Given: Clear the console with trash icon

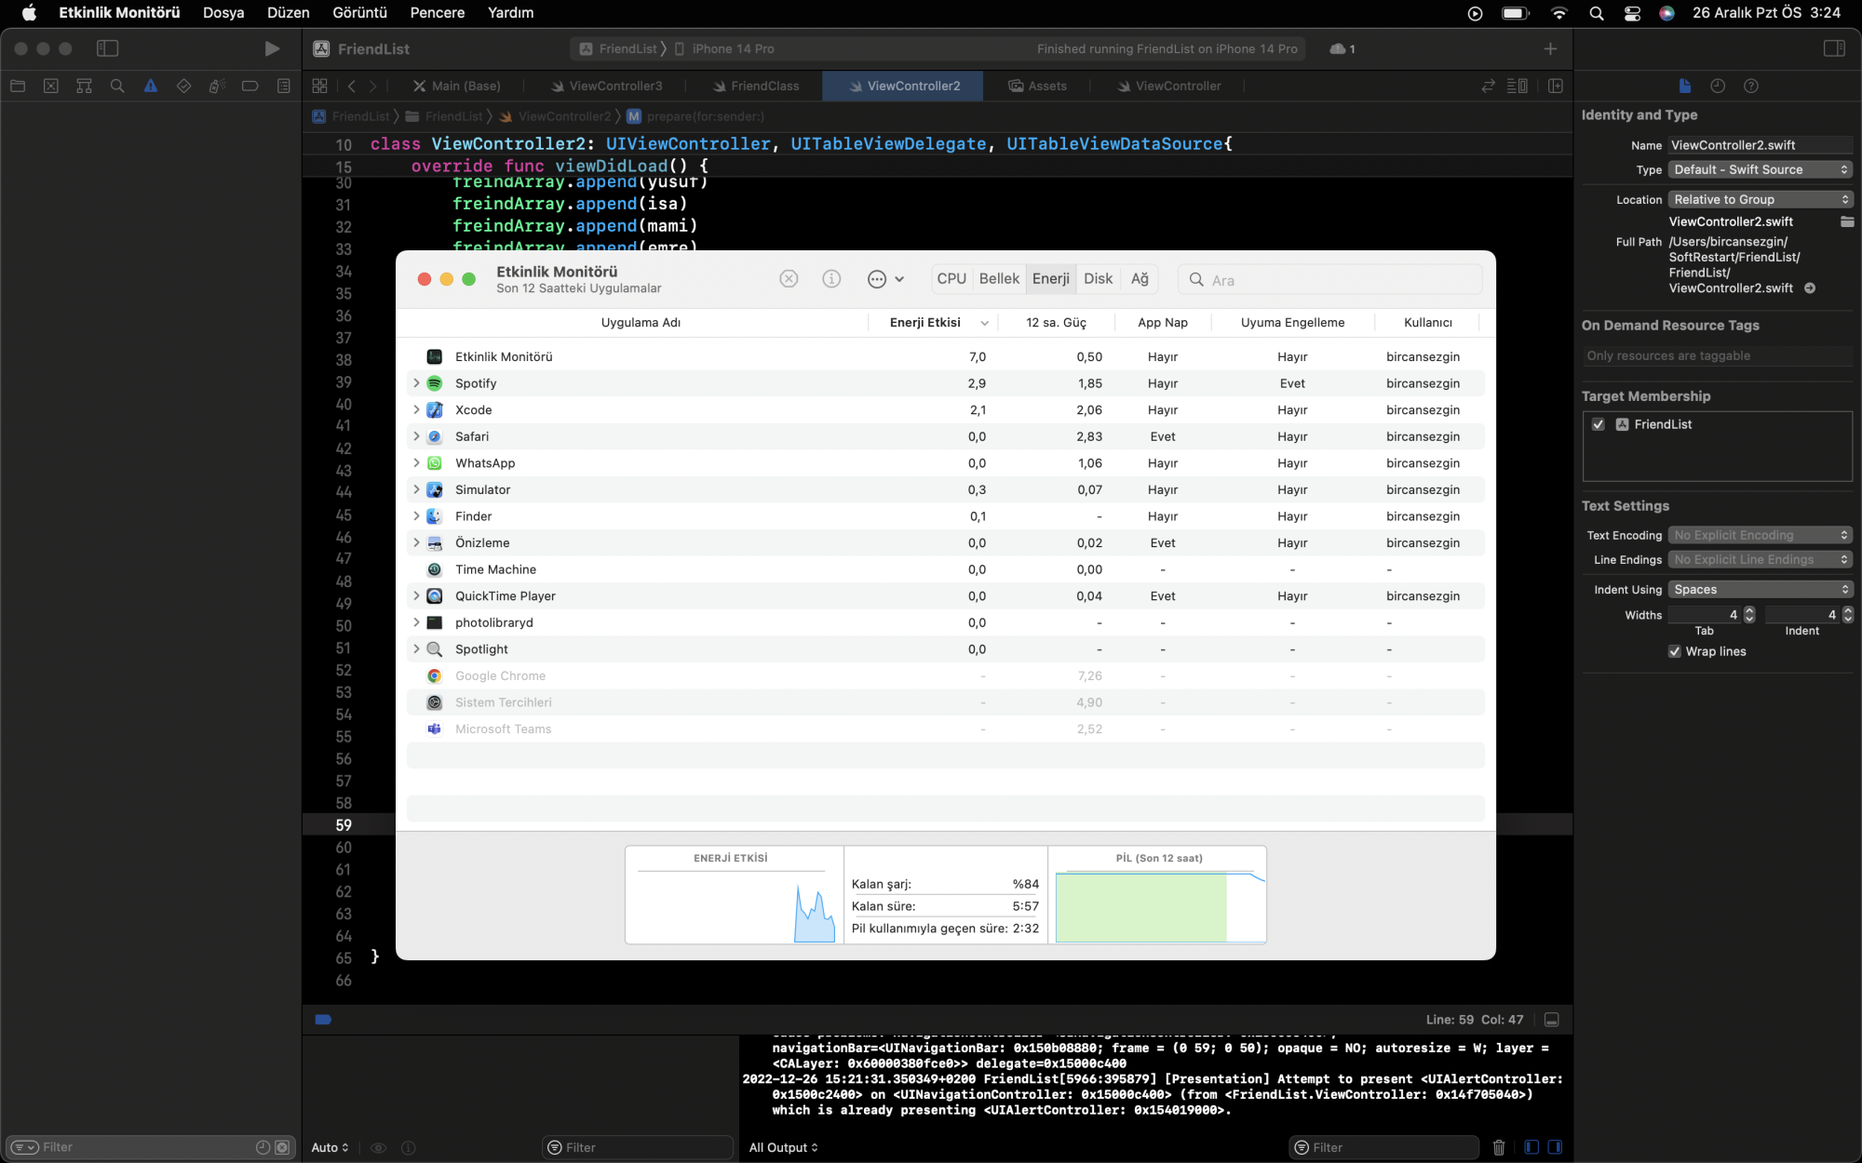Looking at the screenshot, I should tap(1499, 1147).
